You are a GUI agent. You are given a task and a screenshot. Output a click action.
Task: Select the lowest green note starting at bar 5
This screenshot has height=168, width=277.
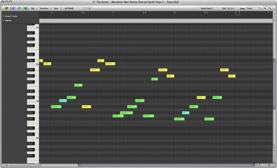(118, 116)
